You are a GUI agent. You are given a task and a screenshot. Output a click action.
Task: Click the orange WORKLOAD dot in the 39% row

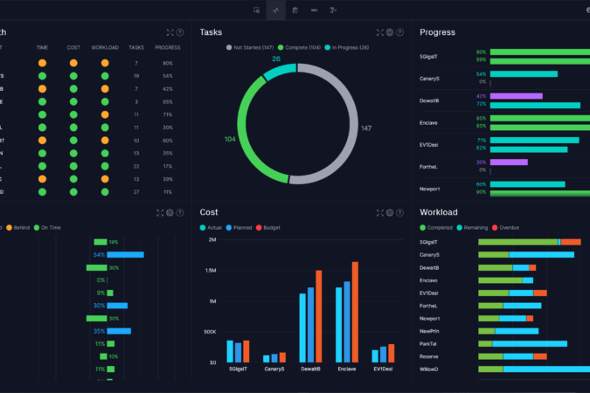tap(105, 179)
